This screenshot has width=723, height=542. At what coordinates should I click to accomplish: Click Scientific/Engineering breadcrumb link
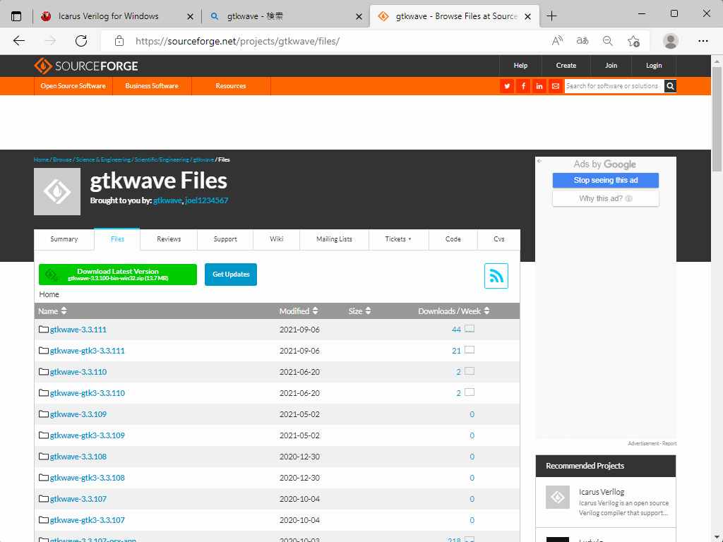pyautogui.click(x=162, y=159)
